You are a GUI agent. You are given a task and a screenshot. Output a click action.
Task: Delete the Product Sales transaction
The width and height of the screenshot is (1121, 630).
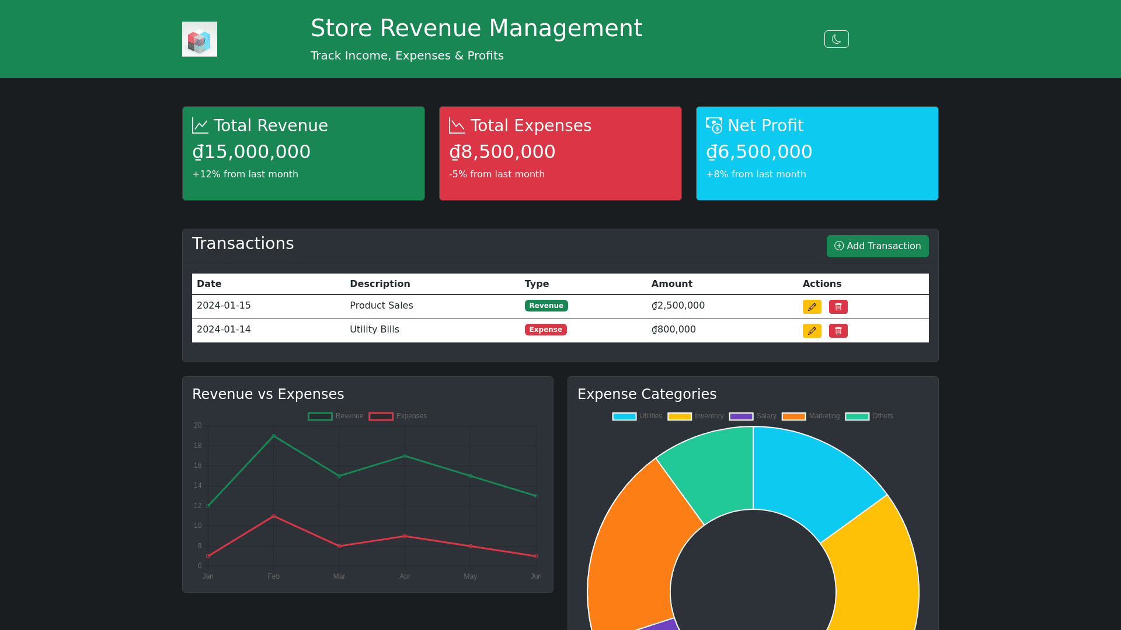point(838,307)
